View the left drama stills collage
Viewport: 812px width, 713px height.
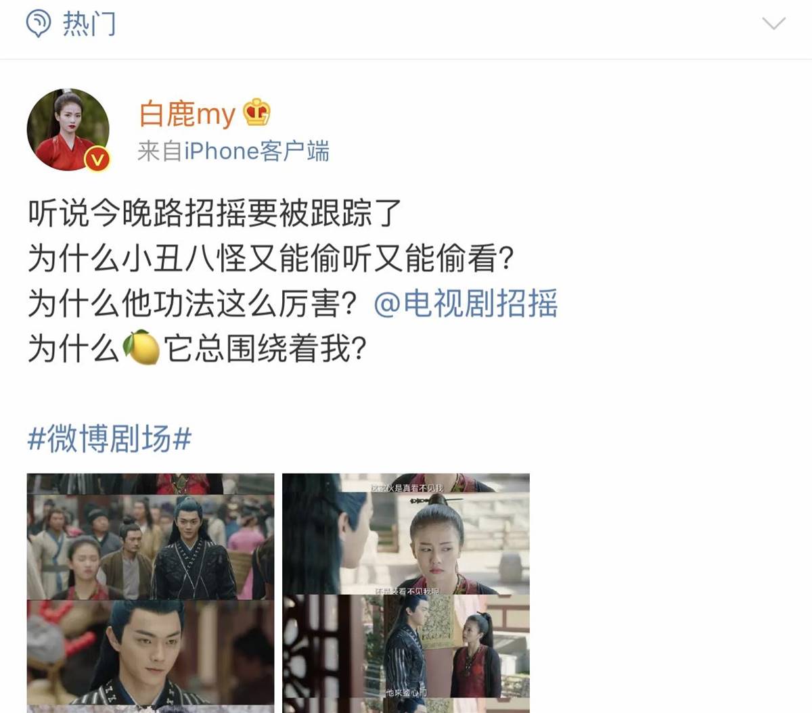[150, 593]
